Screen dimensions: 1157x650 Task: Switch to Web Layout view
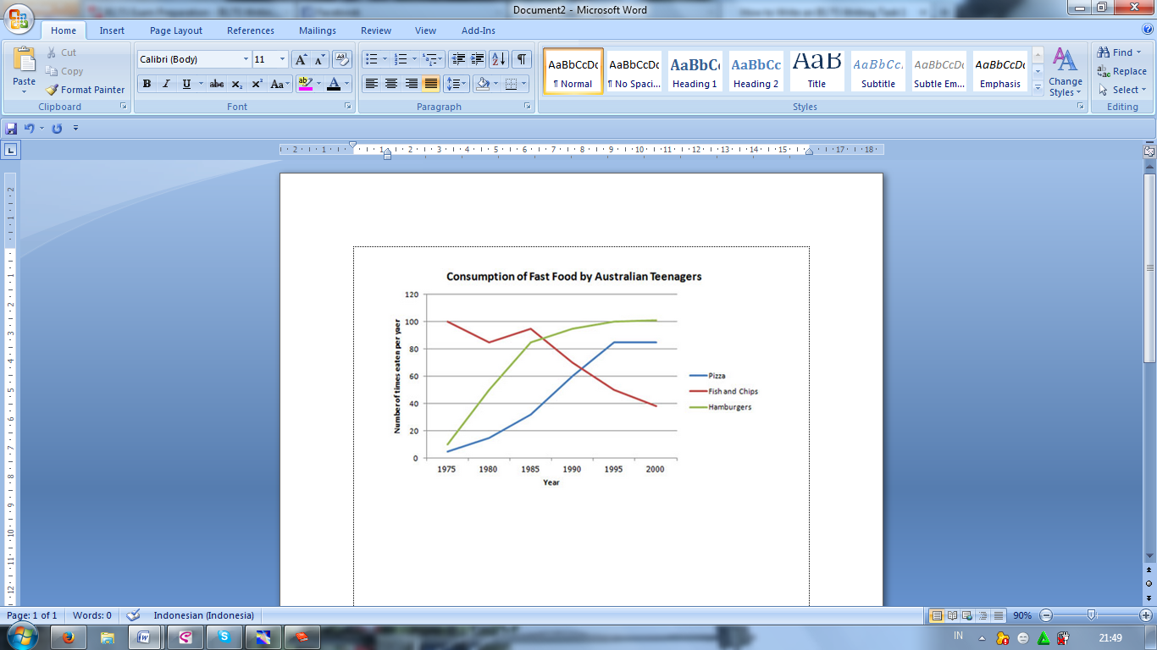tap(967, 615)
